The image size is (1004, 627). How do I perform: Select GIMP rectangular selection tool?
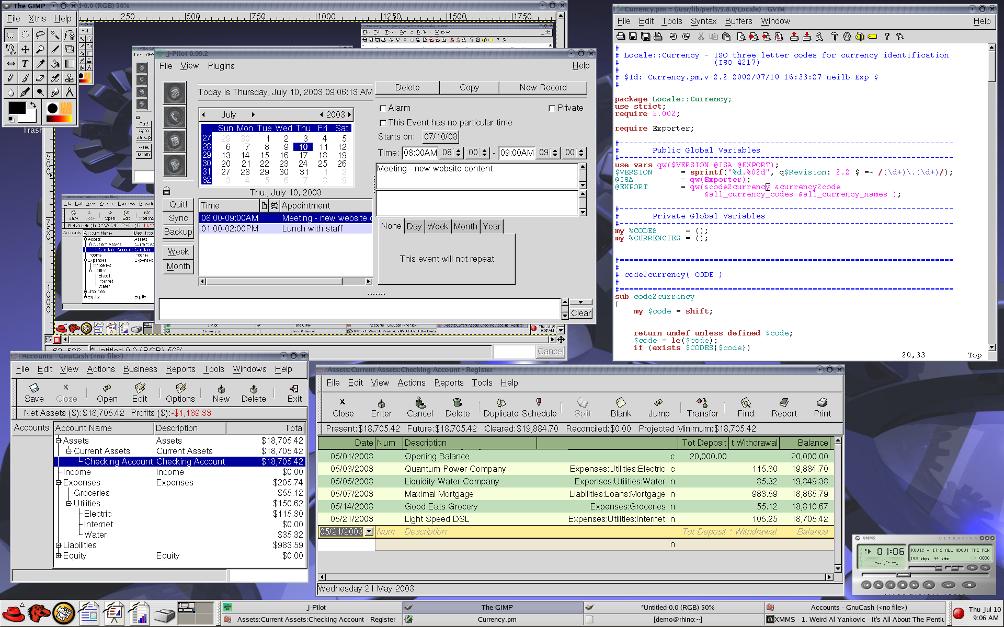coord(10,34)
